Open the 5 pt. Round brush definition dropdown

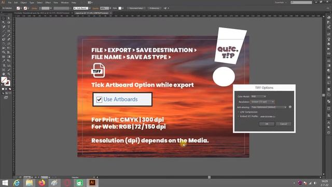click(90, 8)
